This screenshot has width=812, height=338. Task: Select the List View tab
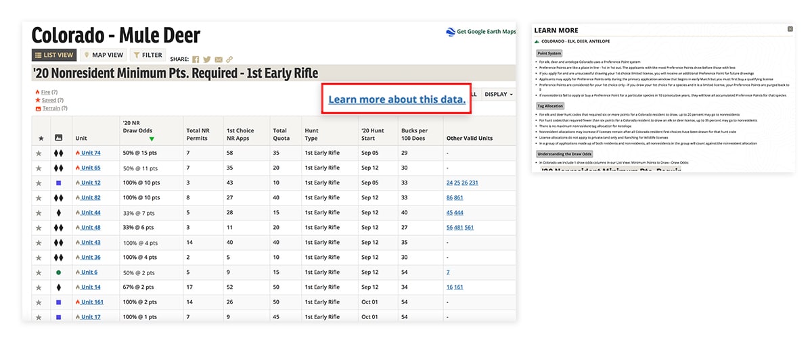pos(53,55)
